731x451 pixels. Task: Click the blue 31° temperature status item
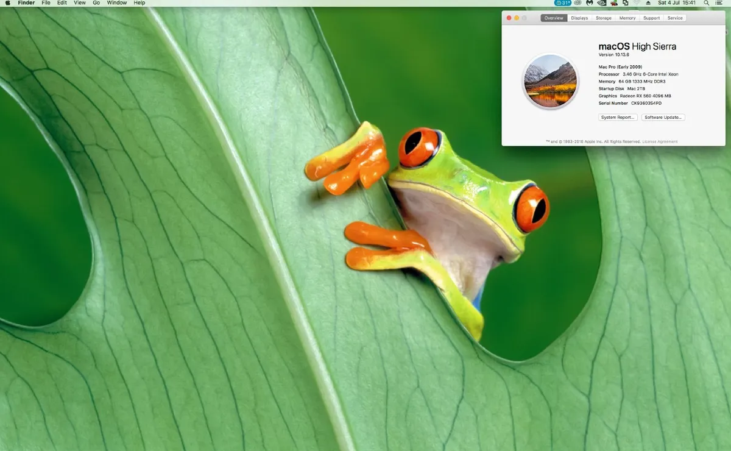coord(562,3)
